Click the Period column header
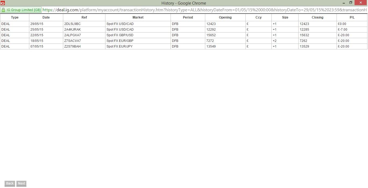 [x=188, y=17]
